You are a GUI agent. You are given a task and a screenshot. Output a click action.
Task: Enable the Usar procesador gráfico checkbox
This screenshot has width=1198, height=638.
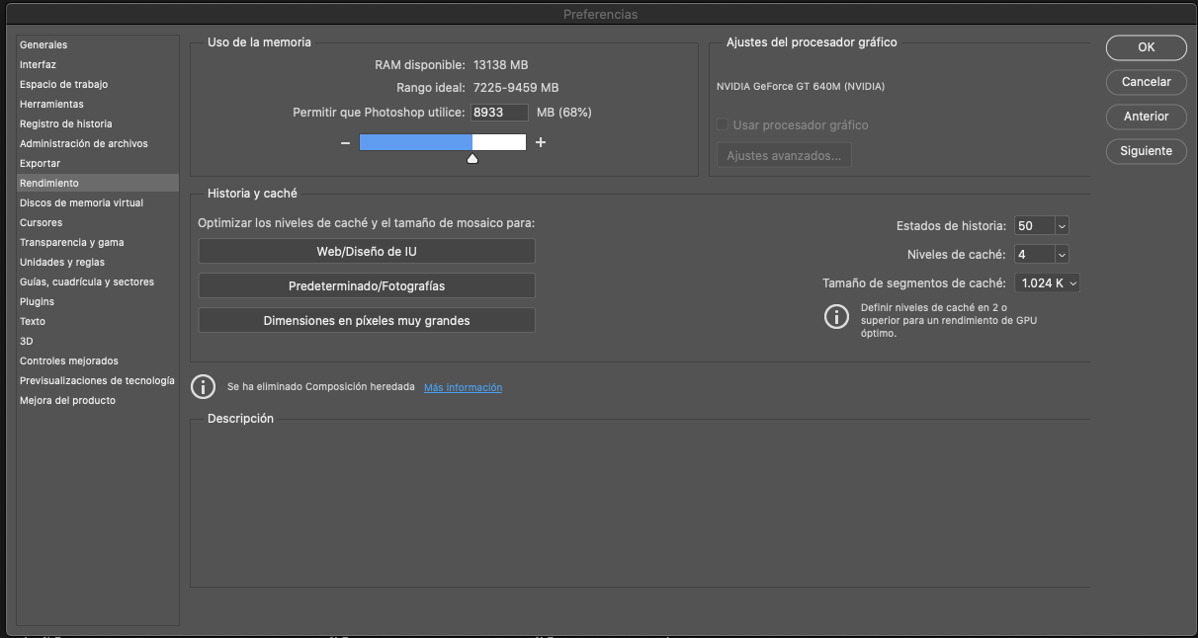(x=723, y=123)
